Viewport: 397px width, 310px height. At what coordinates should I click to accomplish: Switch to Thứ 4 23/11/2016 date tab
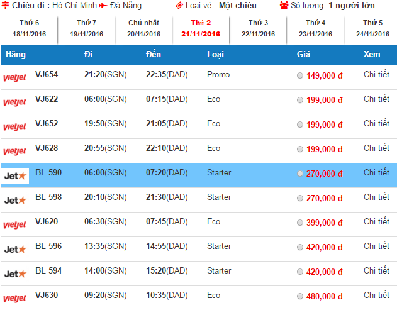(x=315, y=28)
